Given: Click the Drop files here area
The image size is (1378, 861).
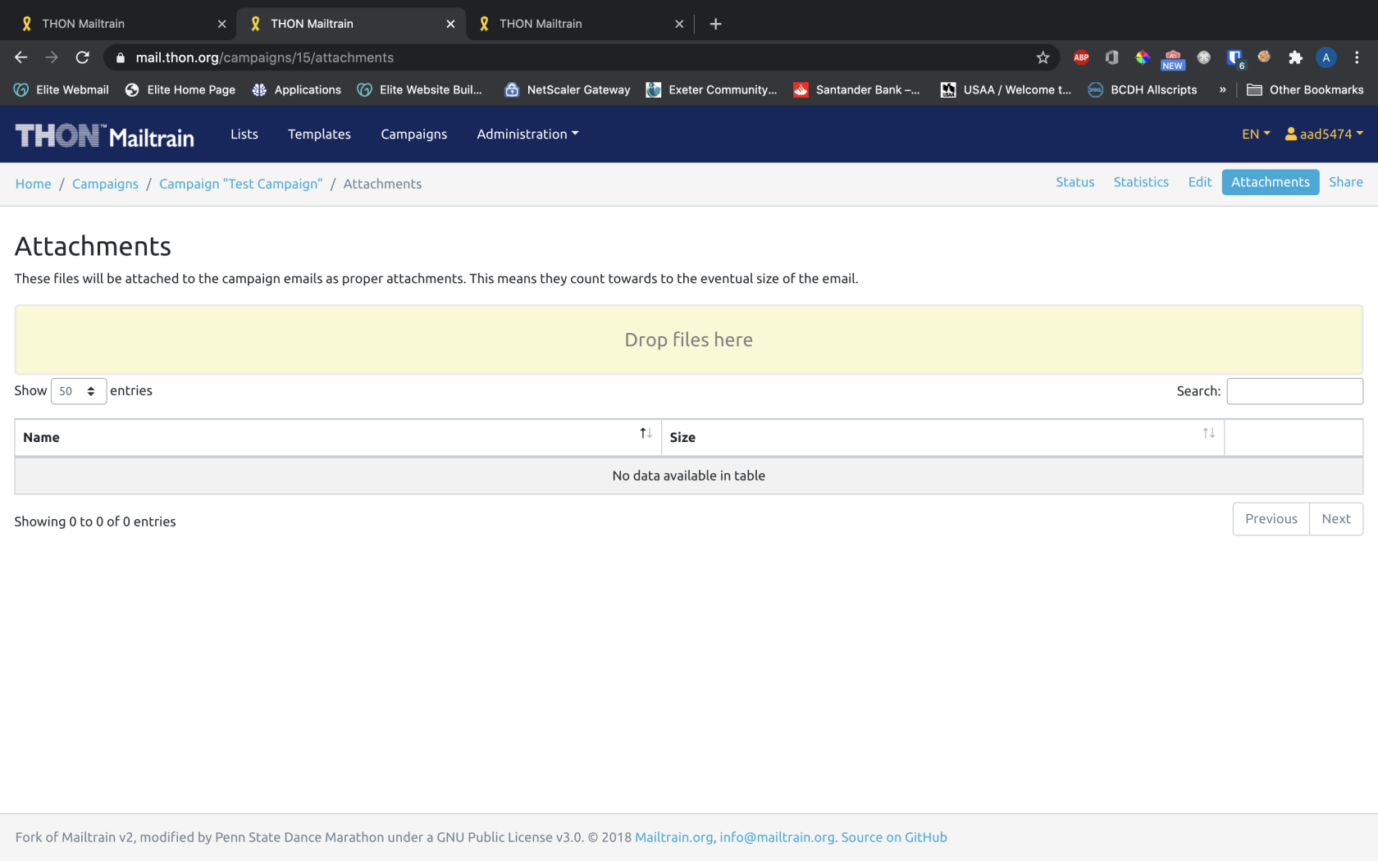Looking at the screenshot, I should pyautogui.click(x=689, y=339).
